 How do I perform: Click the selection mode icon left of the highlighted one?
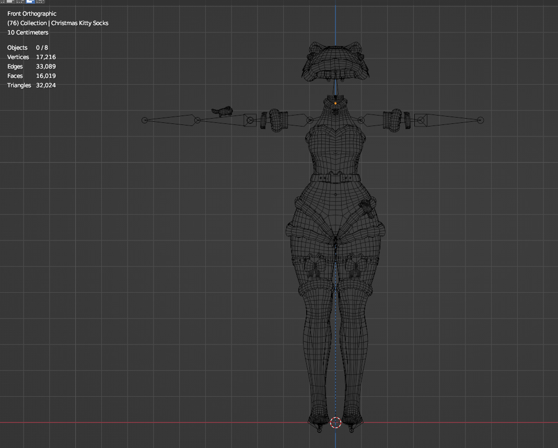coord(20,2)
